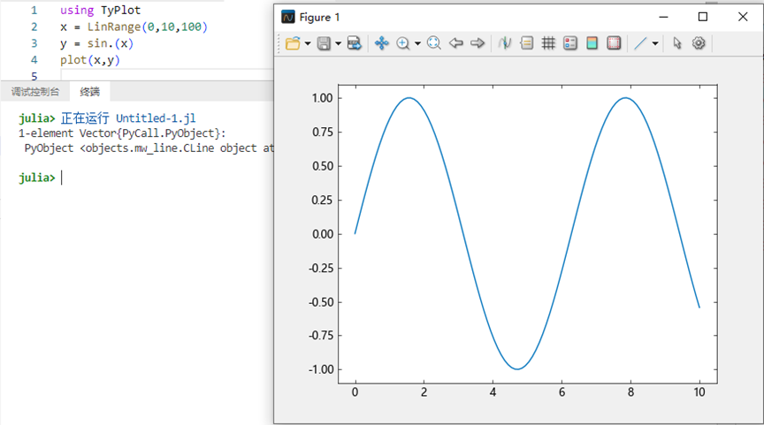The width and height of the screenshot is (764, 425).
Task: Maximize the Figure 1 window
Action: click(703, 17)
